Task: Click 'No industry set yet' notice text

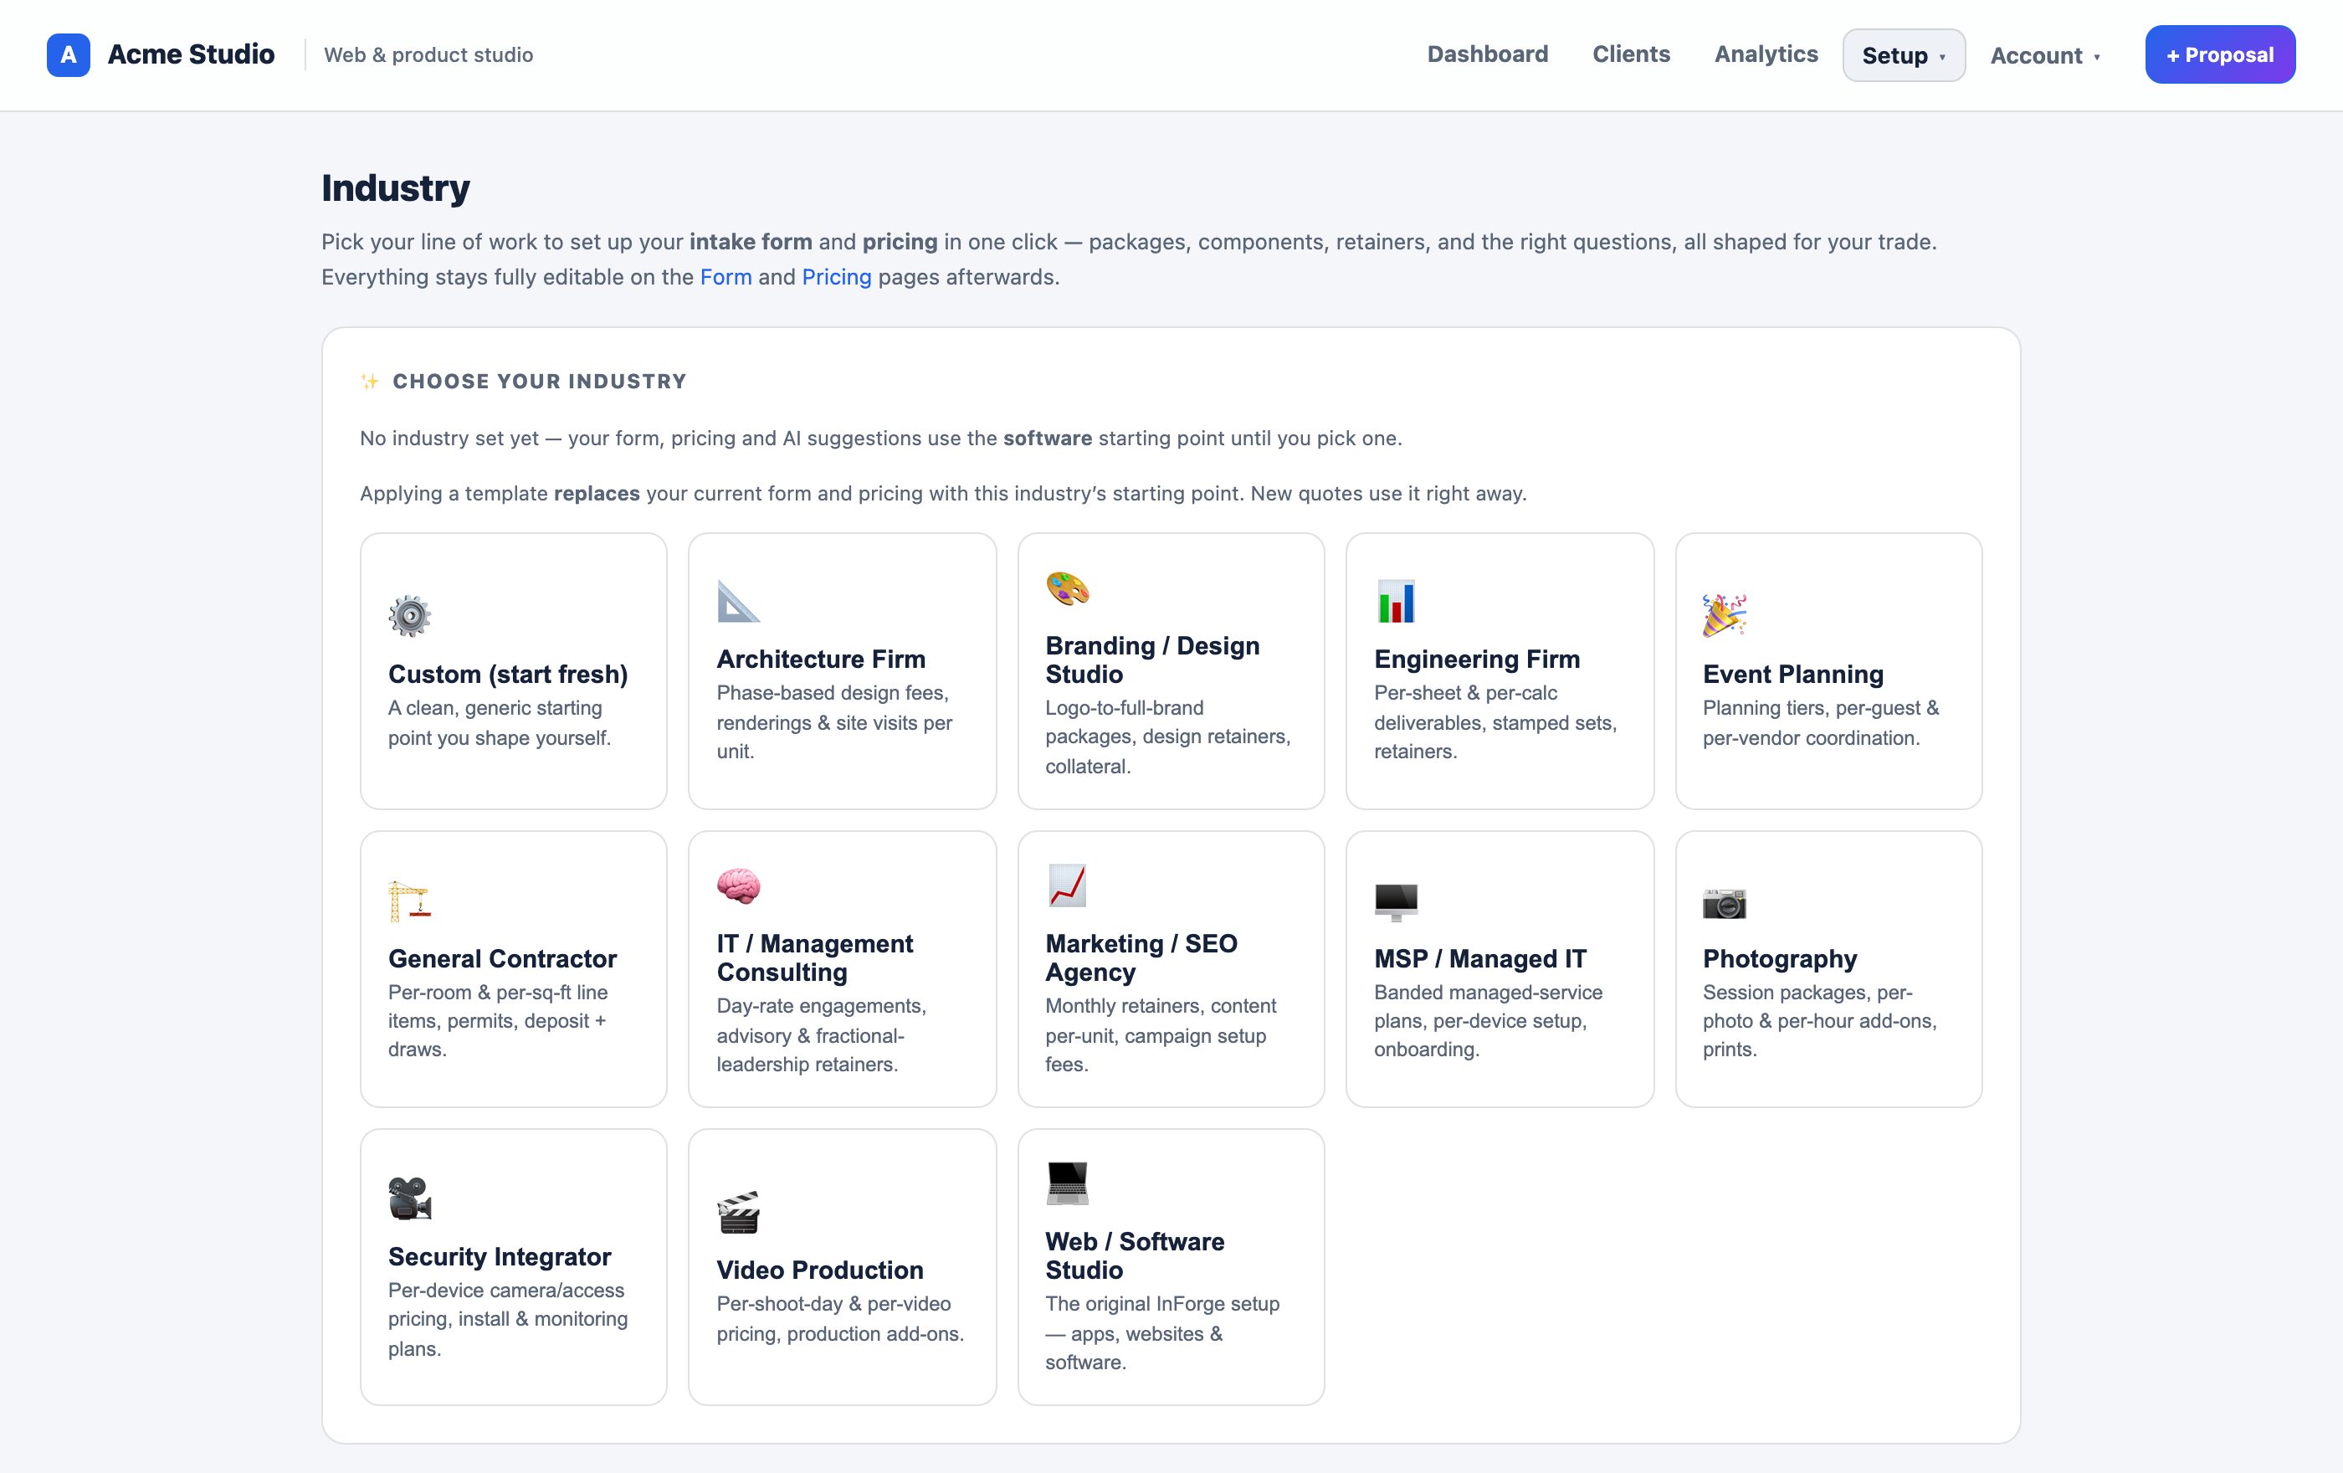Action: 880,438
